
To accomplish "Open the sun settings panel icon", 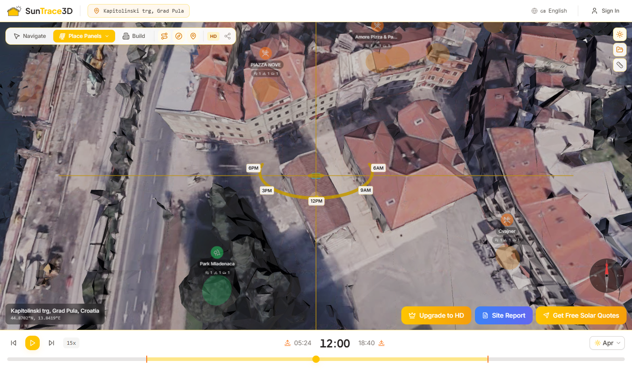I will pyautogui.click(x=619, y=34).
